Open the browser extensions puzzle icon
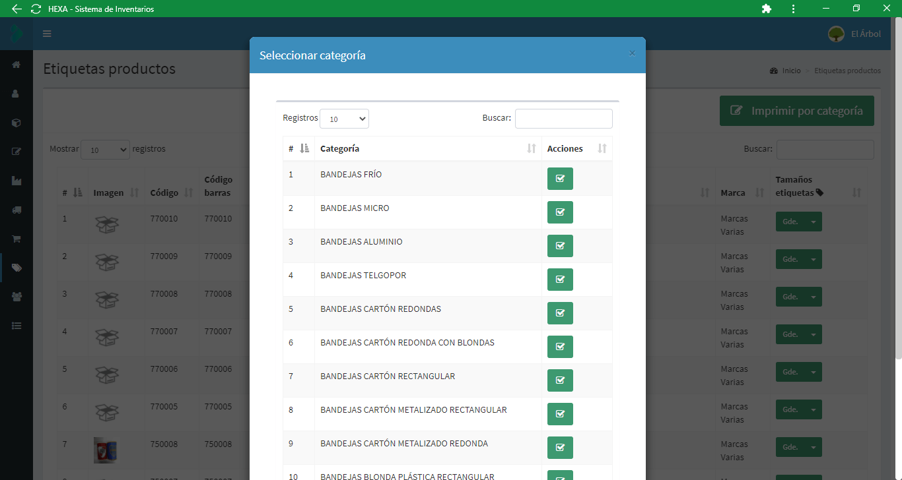Viewport: 902px width, 480px height. [x=767, y=9]
